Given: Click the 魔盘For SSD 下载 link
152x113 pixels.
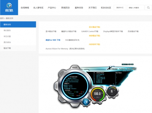Looking at the screenshot, I should point(53,40).
